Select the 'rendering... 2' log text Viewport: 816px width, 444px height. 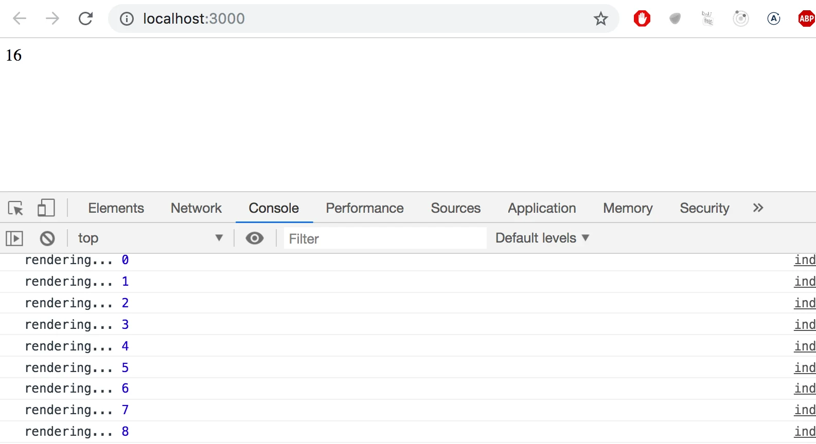coord(77,303)
